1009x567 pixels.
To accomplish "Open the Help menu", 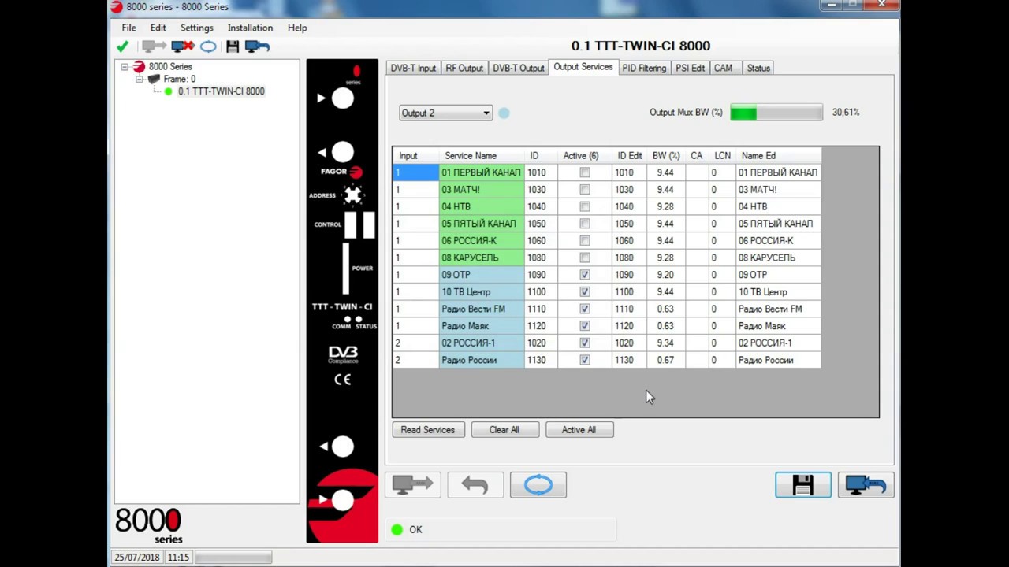I will click(x=297, y=28).
